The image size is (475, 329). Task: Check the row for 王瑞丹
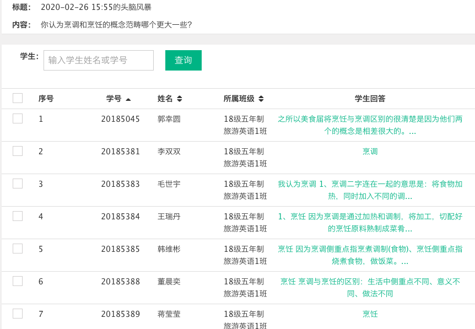(18, 216)
